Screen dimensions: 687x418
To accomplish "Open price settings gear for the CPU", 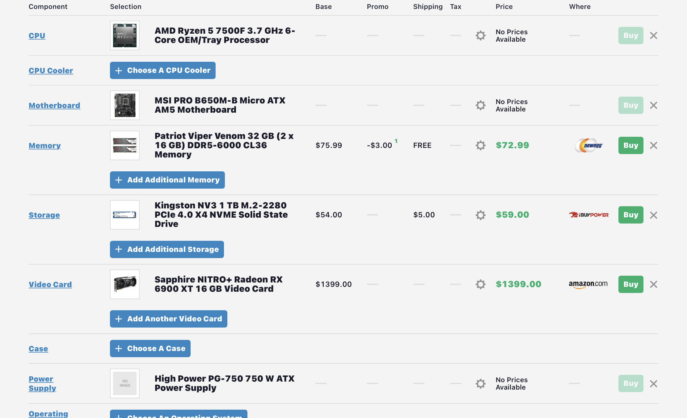I will 480,36.
